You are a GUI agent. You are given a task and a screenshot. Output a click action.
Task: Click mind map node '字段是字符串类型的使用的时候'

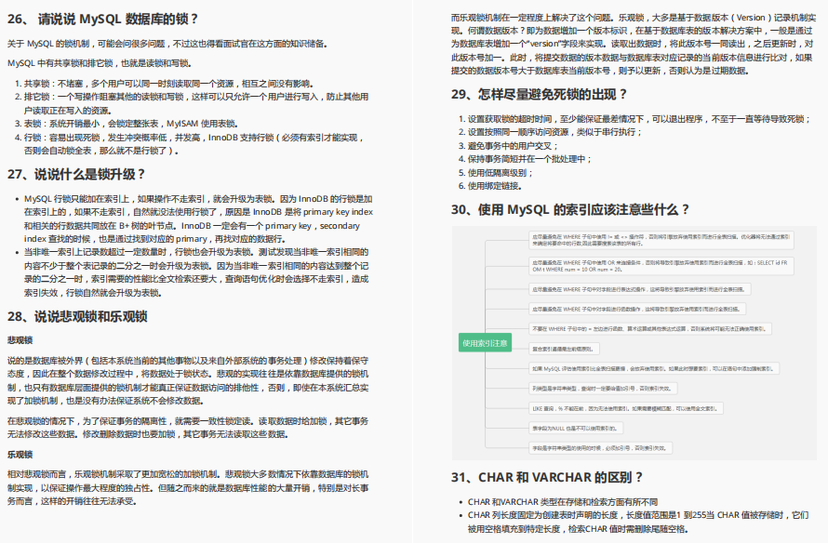[601, 448]
